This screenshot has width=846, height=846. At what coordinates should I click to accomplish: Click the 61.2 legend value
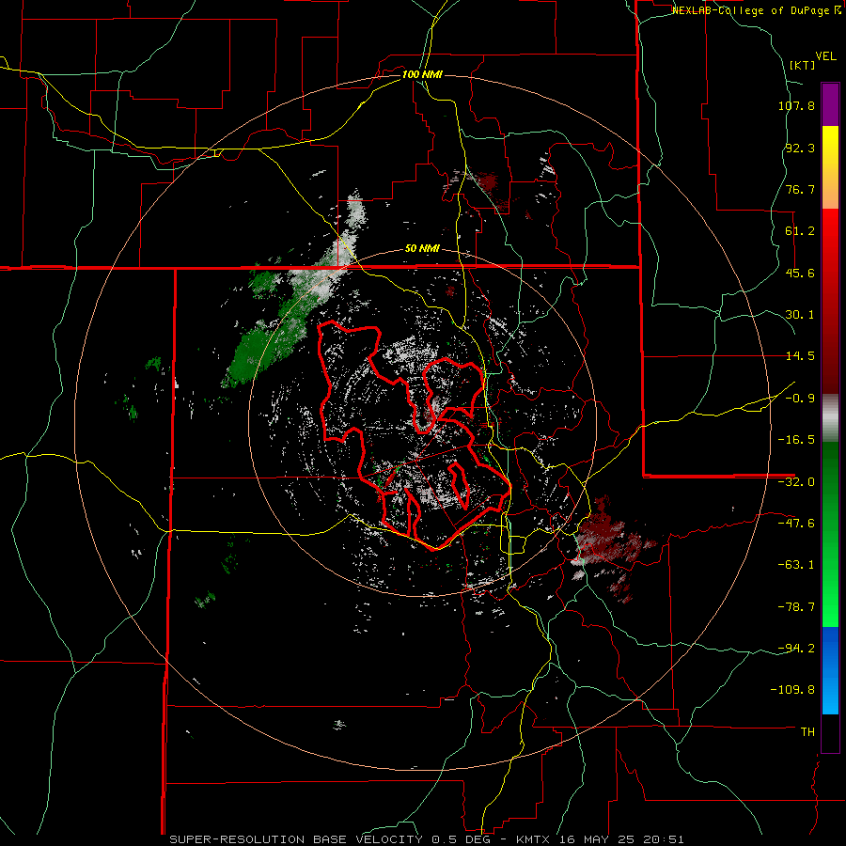(x=800, y=231)
